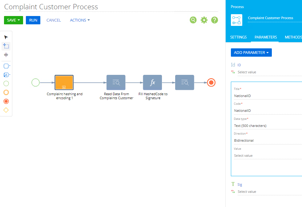
Task: Select the Fill HashedCode to Signature element
Action: [x=152, y=82]
